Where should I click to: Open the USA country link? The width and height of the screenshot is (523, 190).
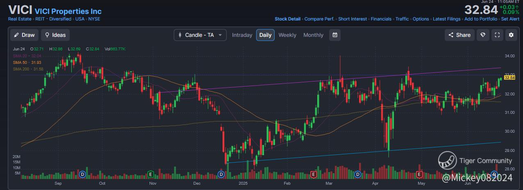pyautogui.click(x=80, y=19)
